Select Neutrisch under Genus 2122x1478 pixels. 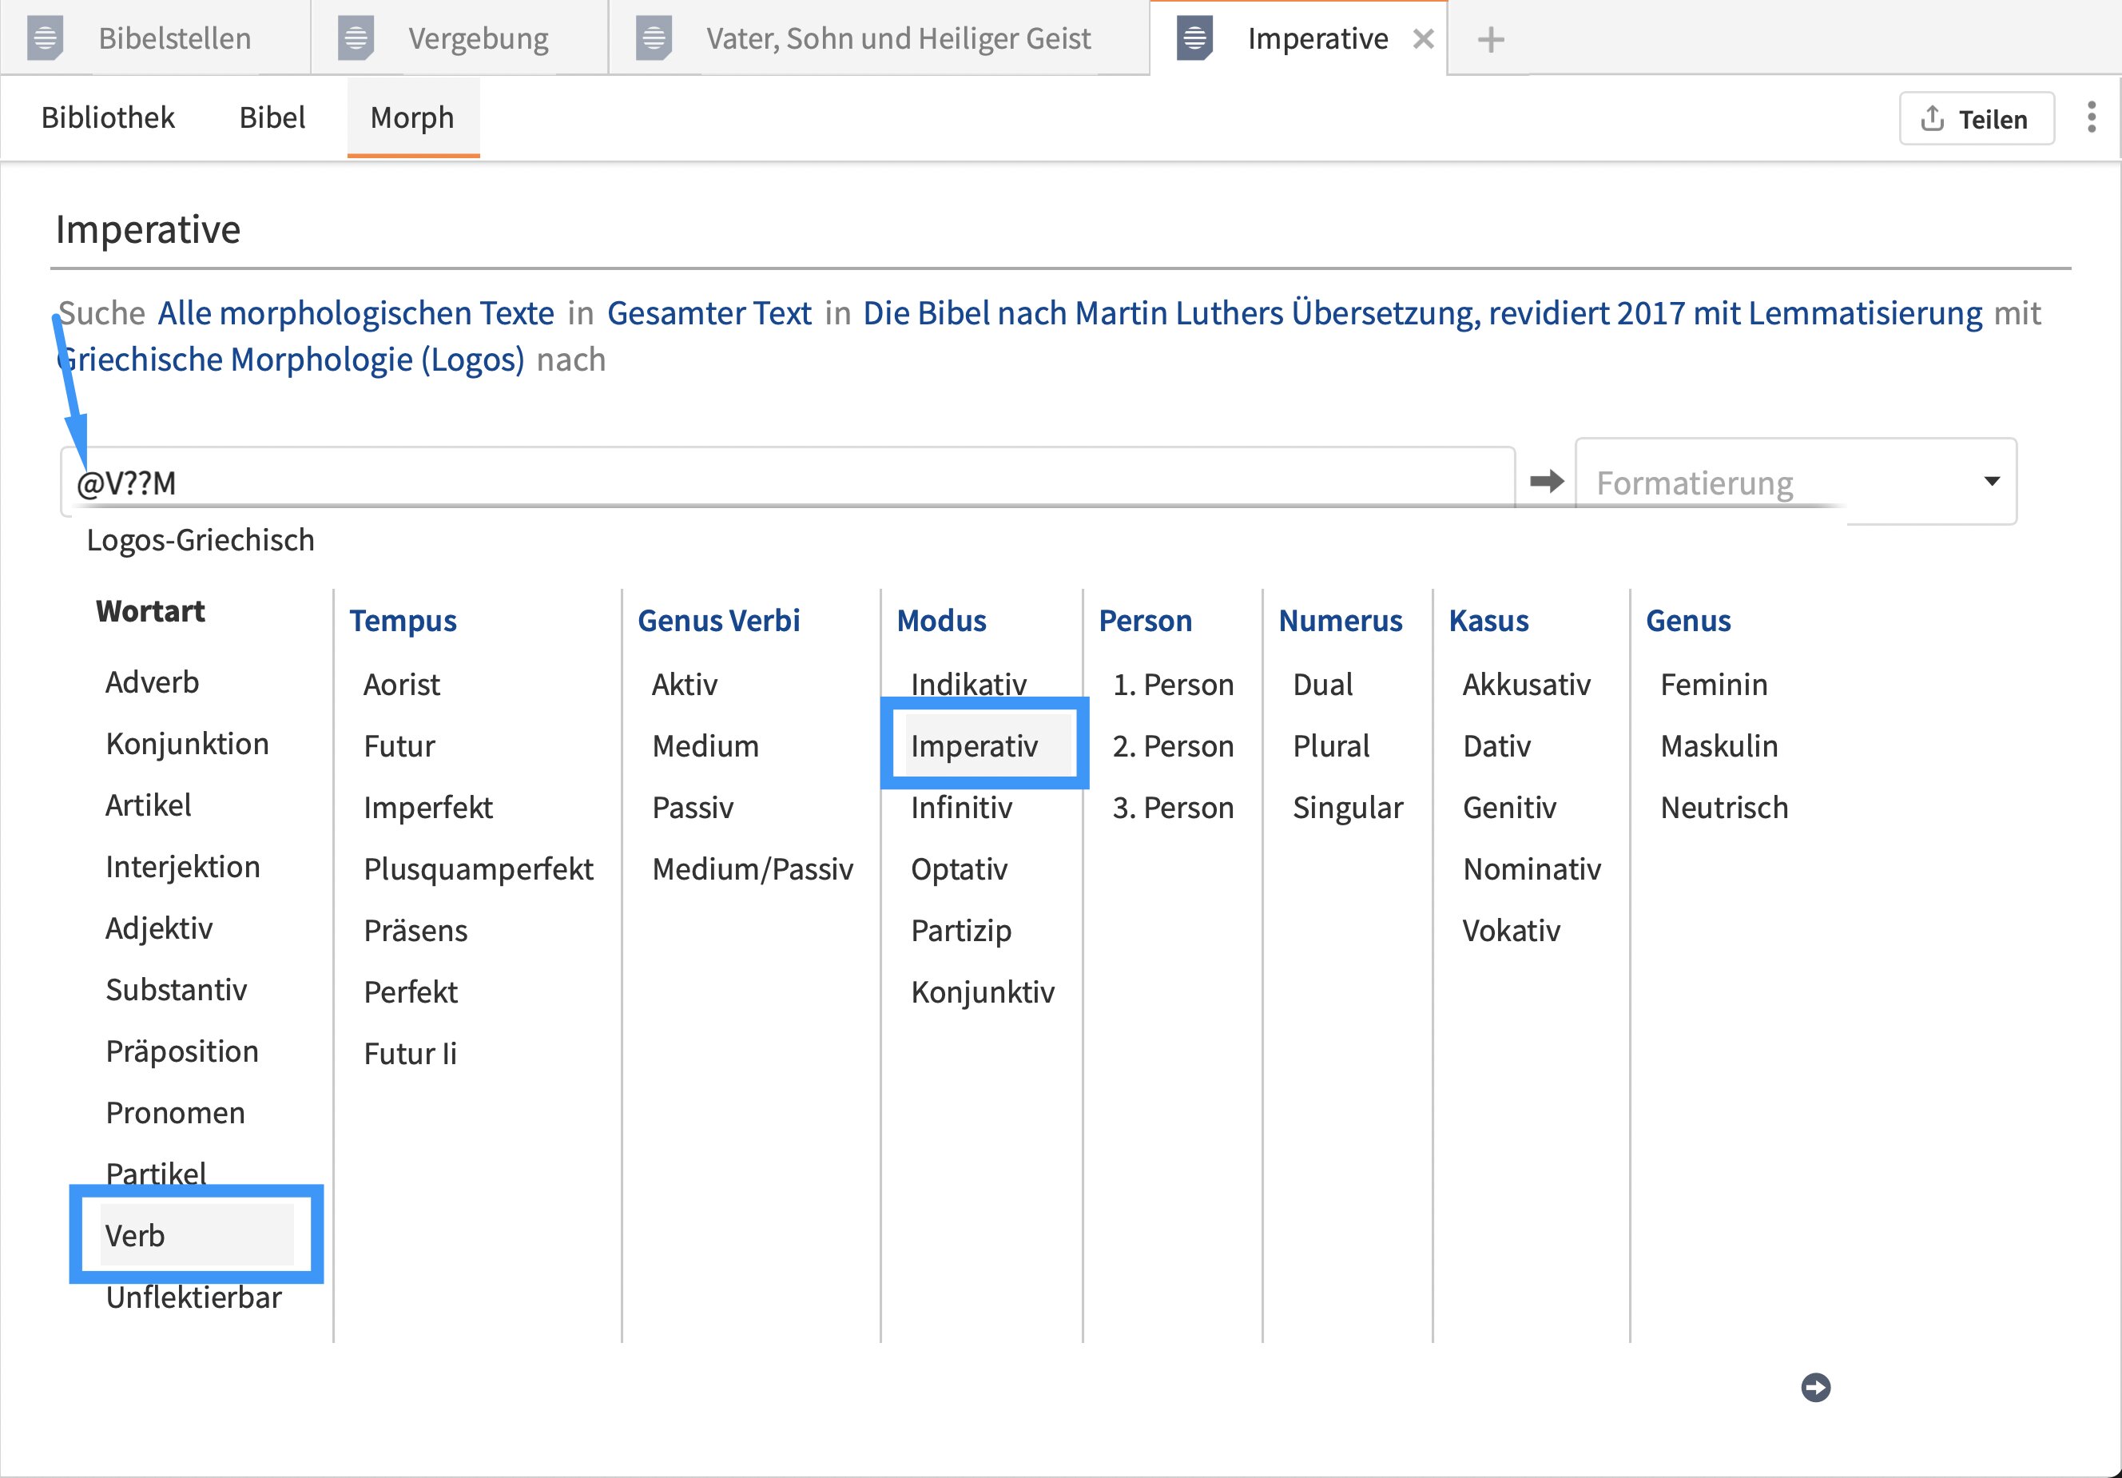click(1725, 807)
